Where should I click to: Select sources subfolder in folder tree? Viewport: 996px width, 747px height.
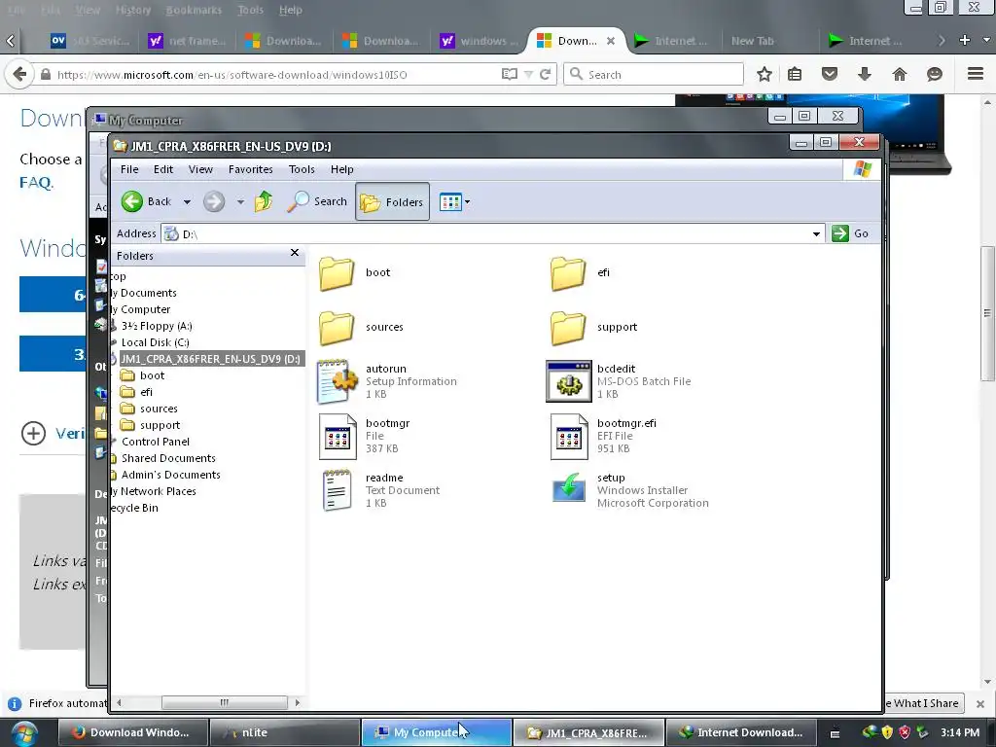coord(159,409)
